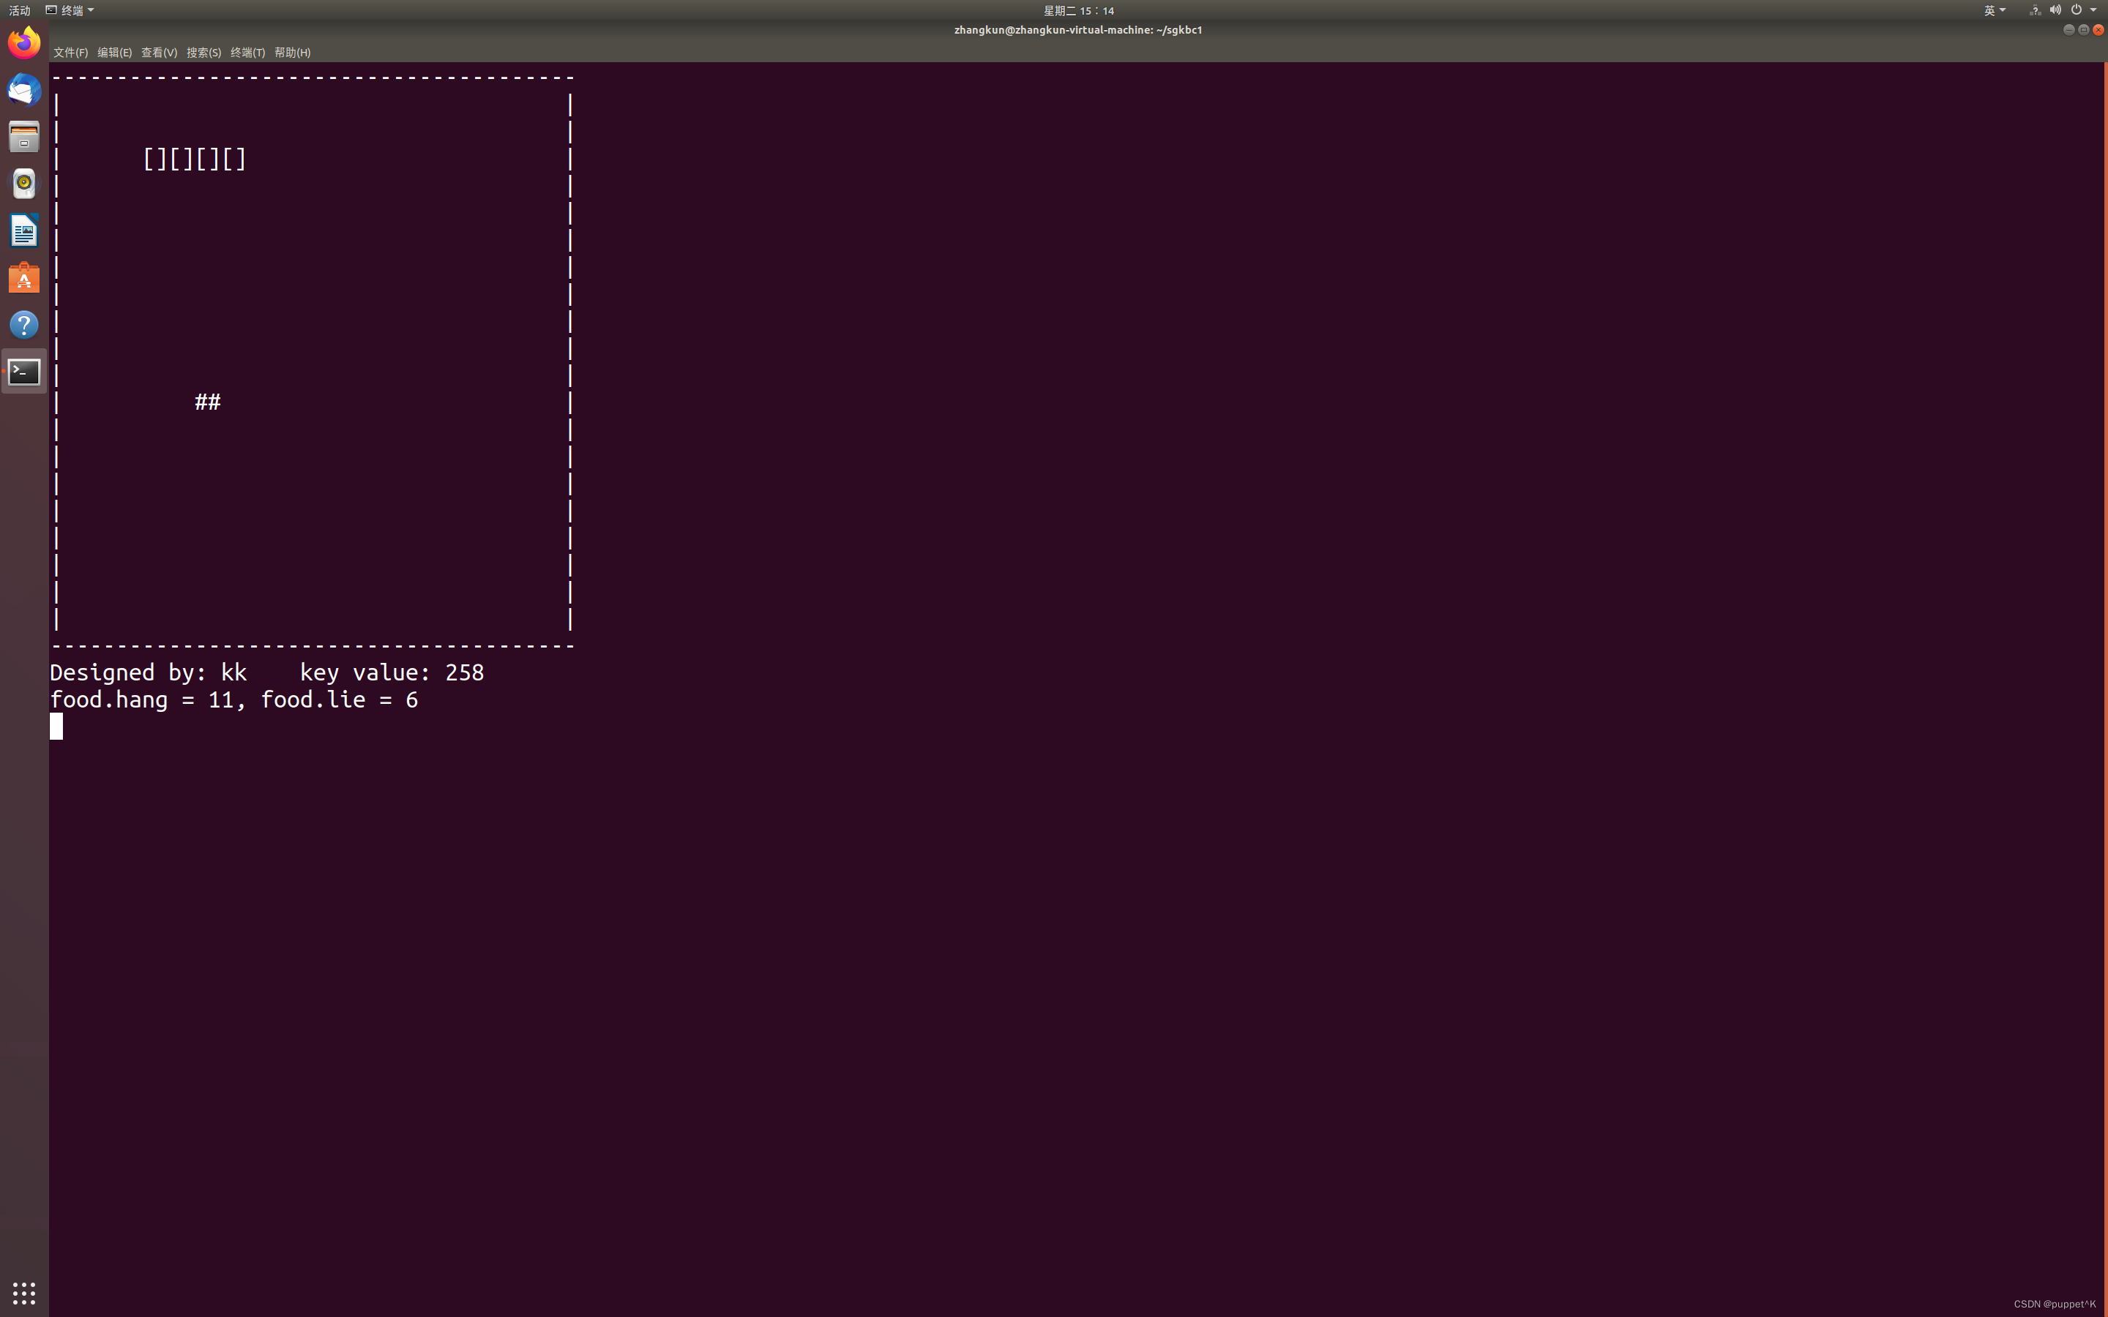Close the terminal window
Screen dimensions: 2108x1317
pyautogui.click(x=2098, y=29)
